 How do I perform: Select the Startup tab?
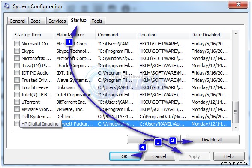pos(78,20)
